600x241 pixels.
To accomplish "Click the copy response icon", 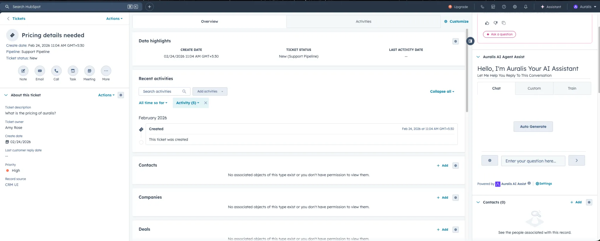I will click(x=504, y=23).
